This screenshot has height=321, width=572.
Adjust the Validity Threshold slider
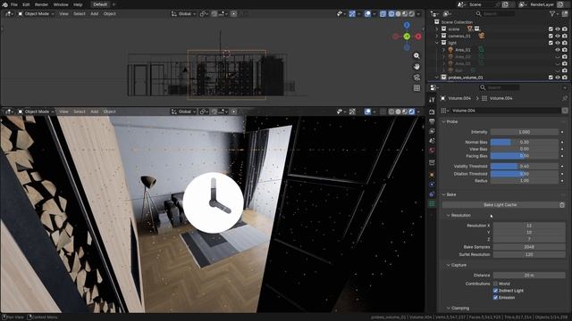pyautogui.click(x=524, y=166)
